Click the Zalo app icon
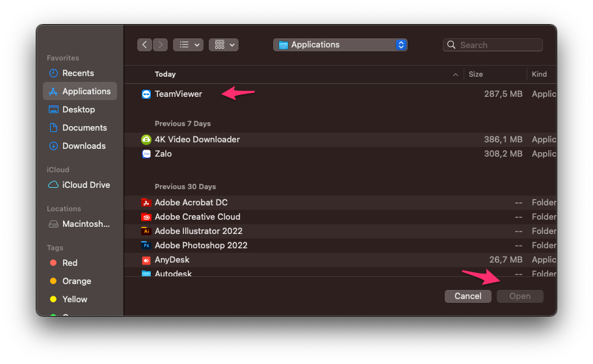 coord(146,154)
